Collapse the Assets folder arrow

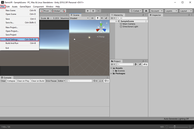coord(111,68)
